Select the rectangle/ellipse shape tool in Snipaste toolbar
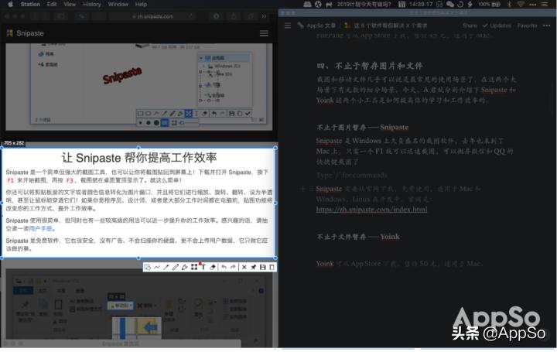This screenshot has height=352, width=557. [x=148, y=268]
